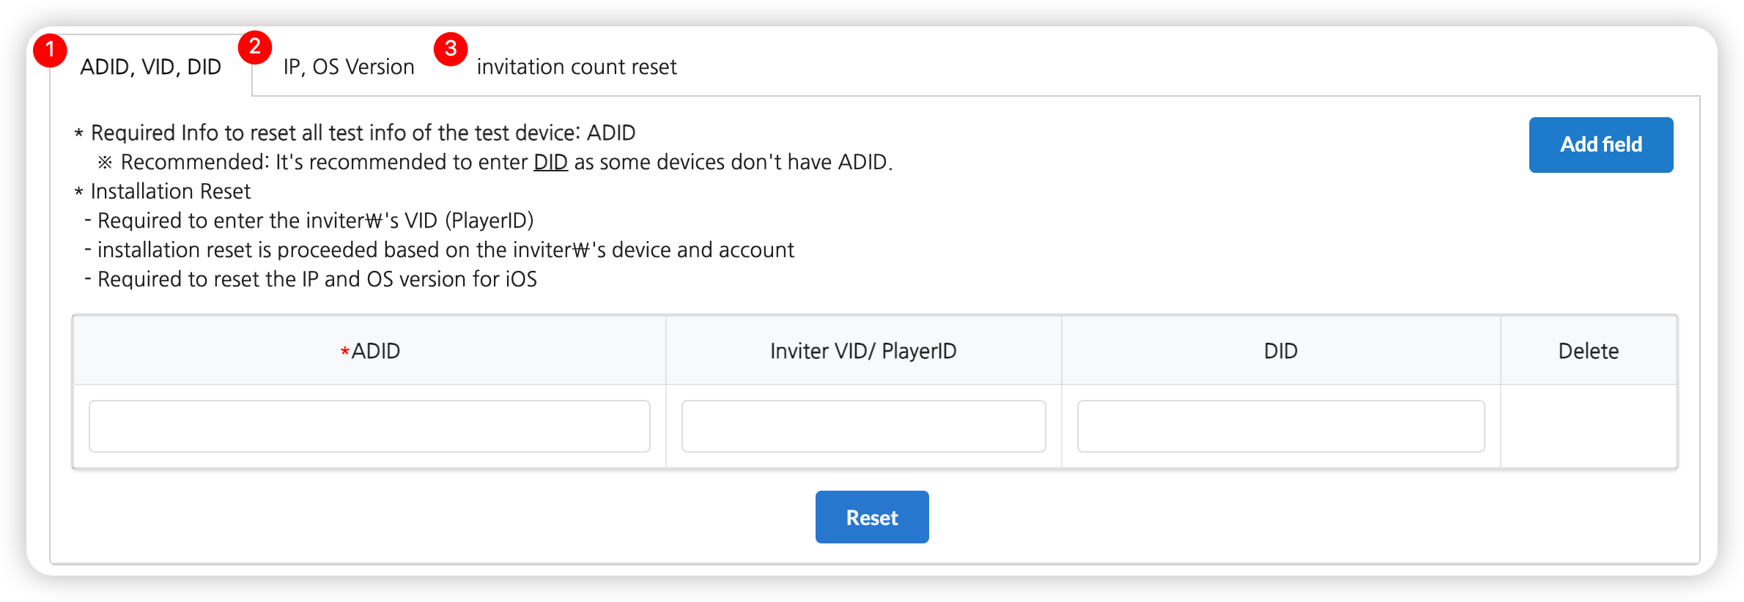
Task: Click the Delete column header
Action: (x=1588, y=352)
